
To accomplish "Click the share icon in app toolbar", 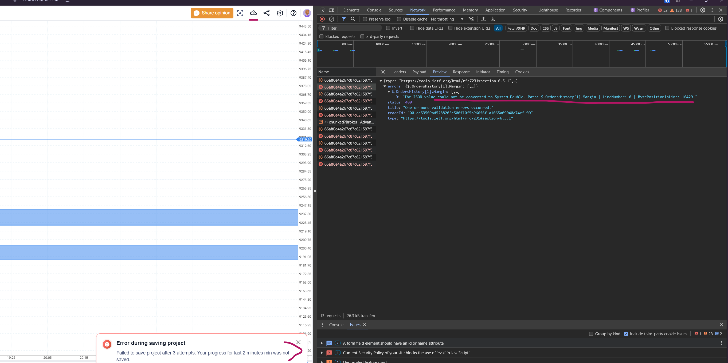I will coord(267,13).
